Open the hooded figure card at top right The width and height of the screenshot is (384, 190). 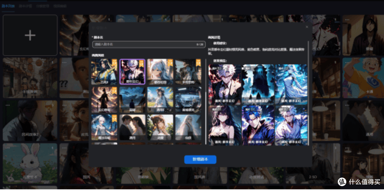pyautogui.click(x=363, y=35)
